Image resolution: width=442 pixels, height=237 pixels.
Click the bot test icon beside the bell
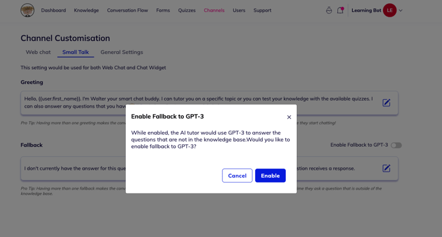329,10
